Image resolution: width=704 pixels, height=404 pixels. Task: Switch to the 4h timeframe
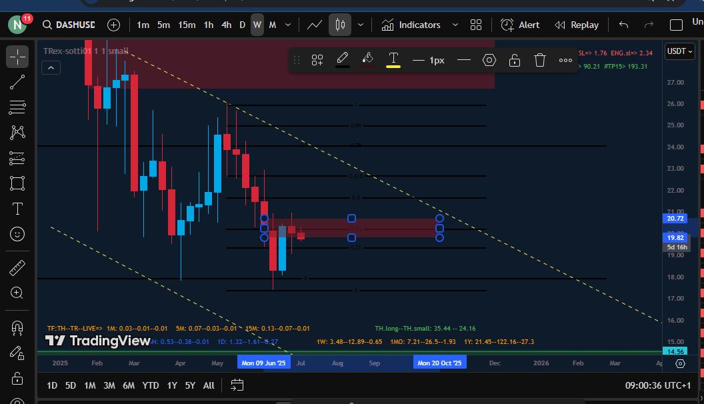(x=226, y=25)
